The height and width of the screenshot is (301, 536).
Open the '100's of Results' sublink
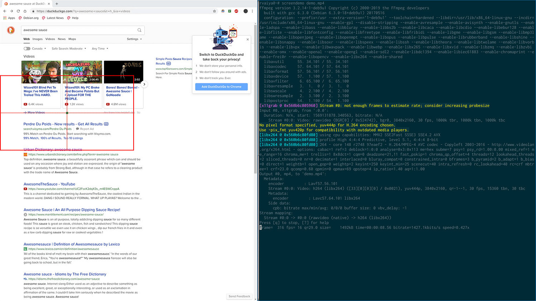click(51, 138)
